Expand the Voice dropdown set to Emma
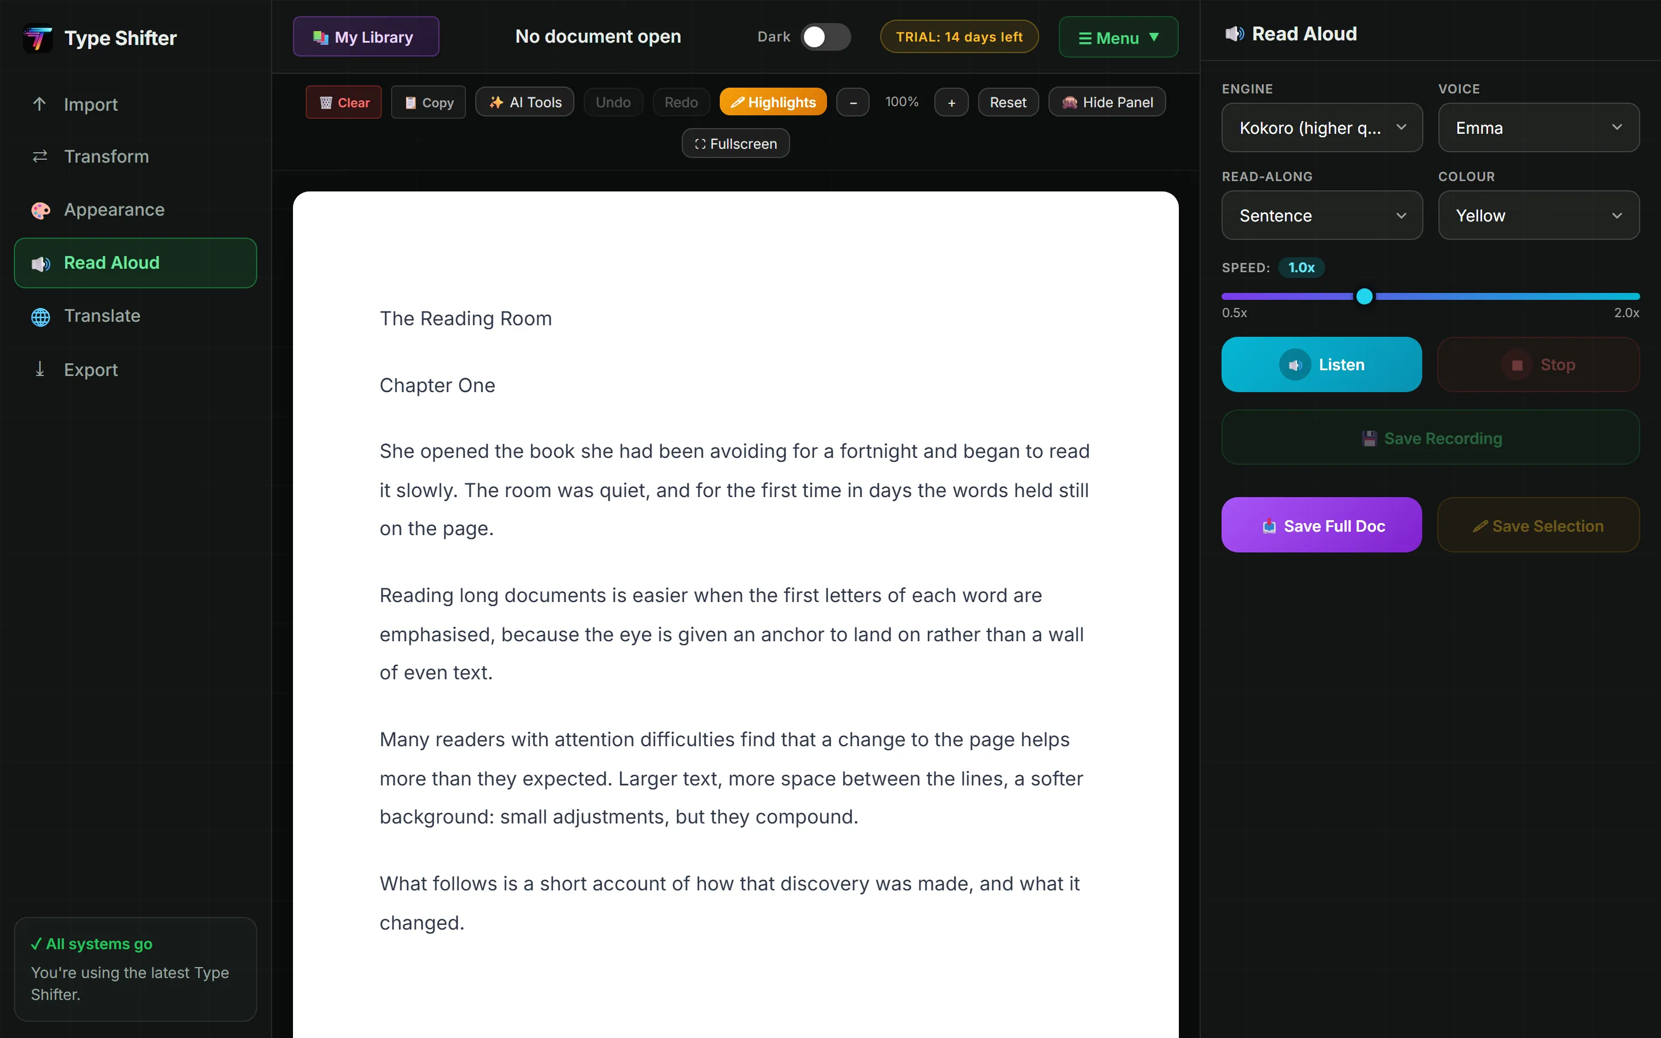Screen dimensions: 1661x1038 point(1539,127)
